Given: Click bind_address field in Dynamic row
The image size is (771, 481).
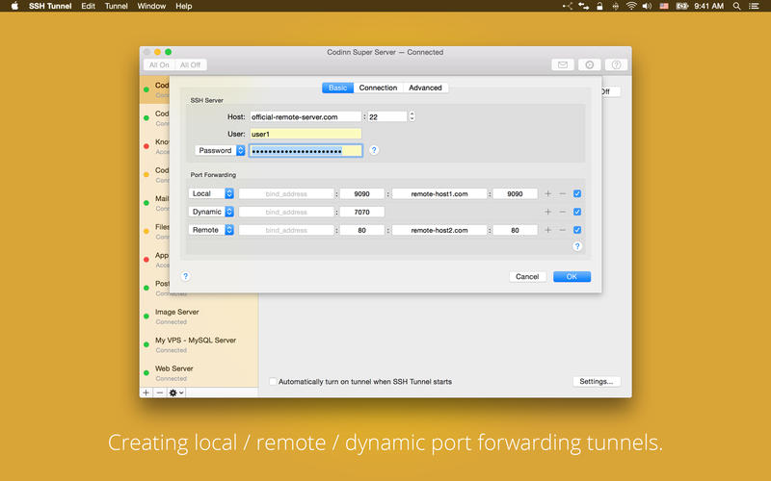Looking at the screenshot, I should click(x=286, y=212).
